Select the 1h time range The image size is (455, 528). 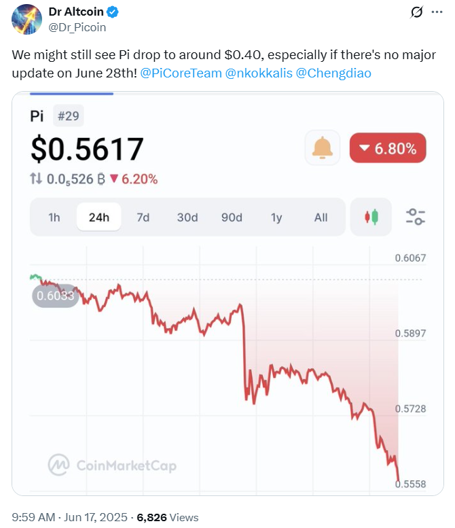(x=54, y=217)
